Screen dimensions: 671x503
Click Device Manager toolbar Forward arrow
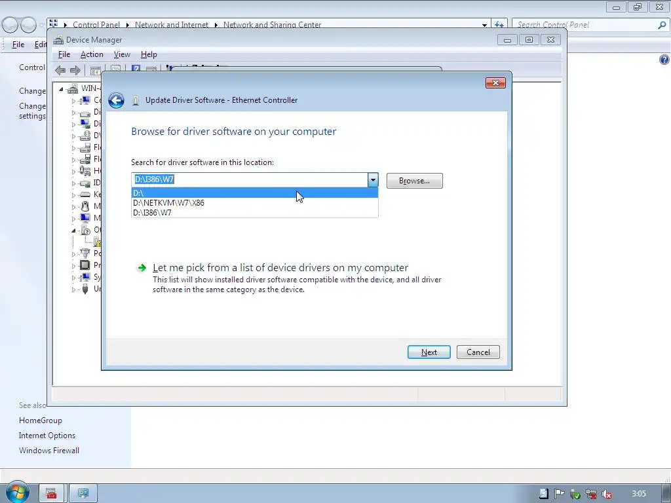point(75,70)
